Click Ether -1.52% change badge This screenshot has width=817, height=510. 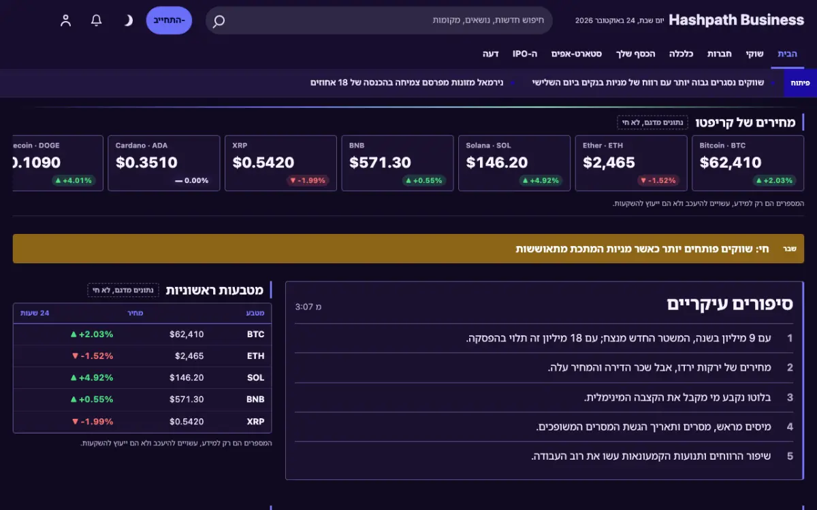click(x=658, y=181)
